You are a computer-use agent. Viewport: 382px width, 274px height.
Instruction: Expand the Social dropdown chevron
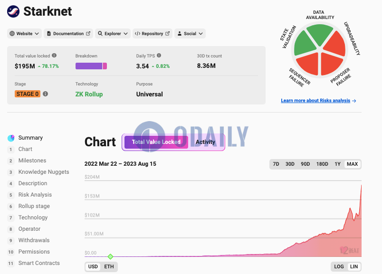coord(201,34)
